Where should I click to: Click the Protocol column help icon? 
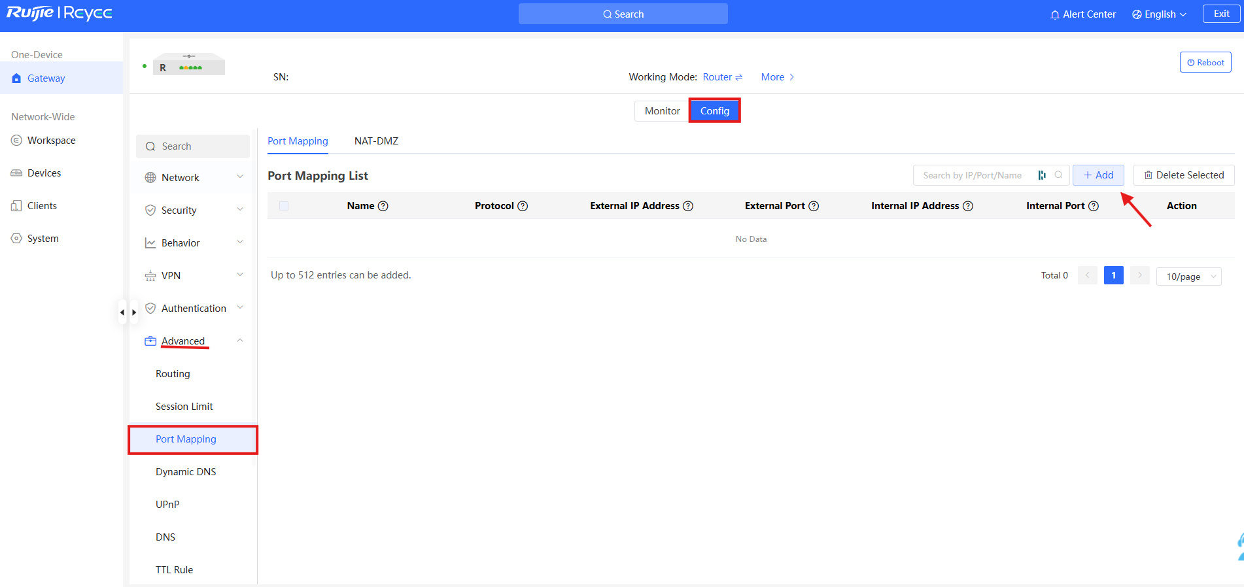(x=523, y=206)
